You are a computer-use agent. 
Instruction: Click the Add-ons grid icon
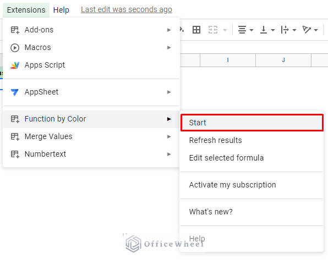click(15, 30)
